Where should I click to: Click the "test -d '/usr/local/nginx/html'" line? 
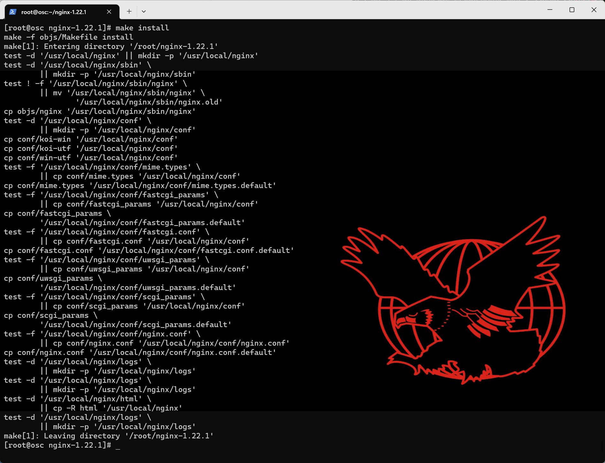(x=78, y=399)
